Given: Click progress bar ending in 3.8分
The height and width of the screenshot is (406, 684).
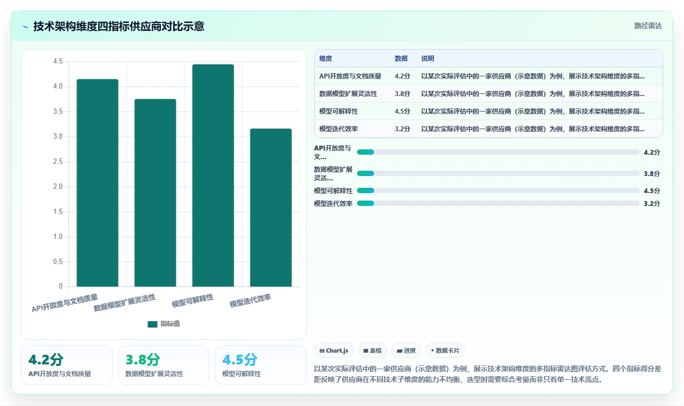Looking at the screenshot, I should tap(498, 173).
